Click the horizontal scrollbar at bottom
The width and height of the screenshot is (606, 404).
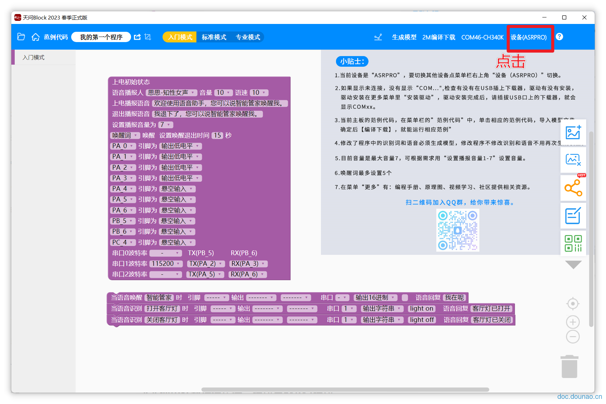[x=345, y=390]
